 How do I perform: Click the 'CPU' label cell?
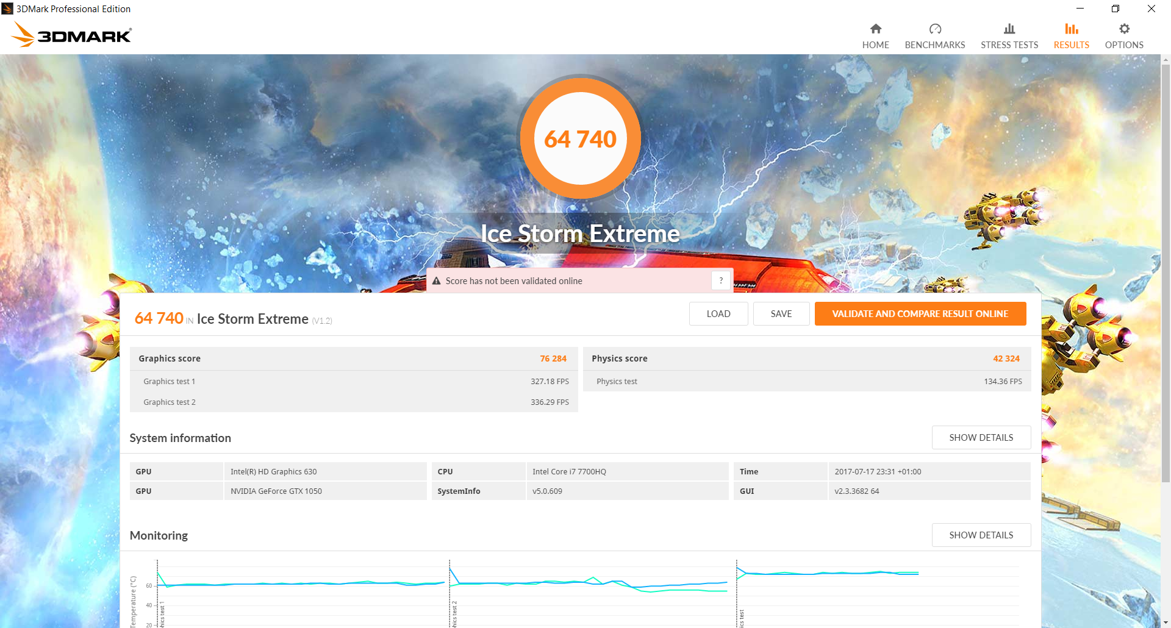coord(479,471)
